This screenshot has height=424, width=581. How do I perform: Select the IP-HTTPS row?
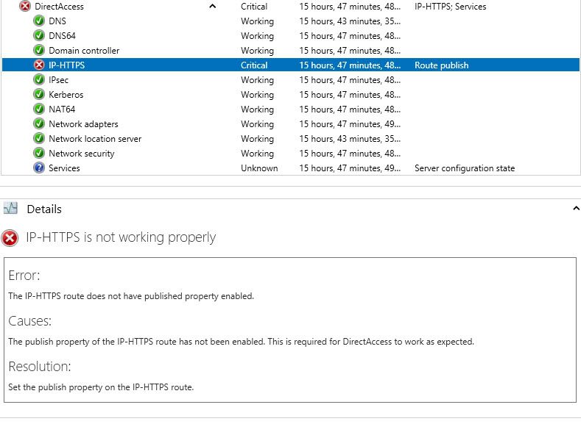pos(290,65)
